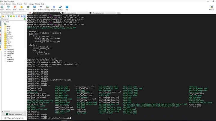Click the SFTP download arrow icon
Screen dimensions: 216x121
6,16
